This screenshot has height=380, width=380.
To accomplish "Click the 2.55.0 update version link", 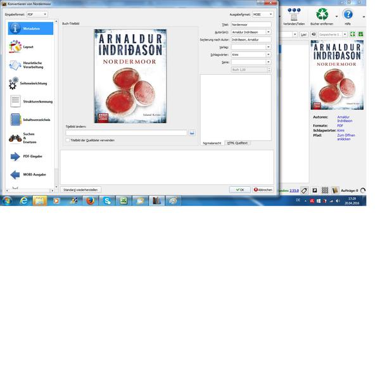I will point(294,191).
